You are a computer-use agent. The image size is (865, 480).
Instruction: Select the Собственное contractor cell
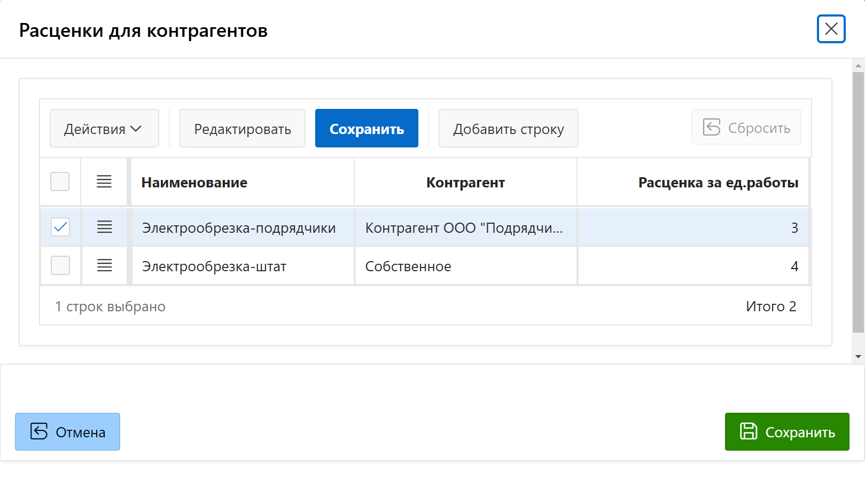coord(465,266)
